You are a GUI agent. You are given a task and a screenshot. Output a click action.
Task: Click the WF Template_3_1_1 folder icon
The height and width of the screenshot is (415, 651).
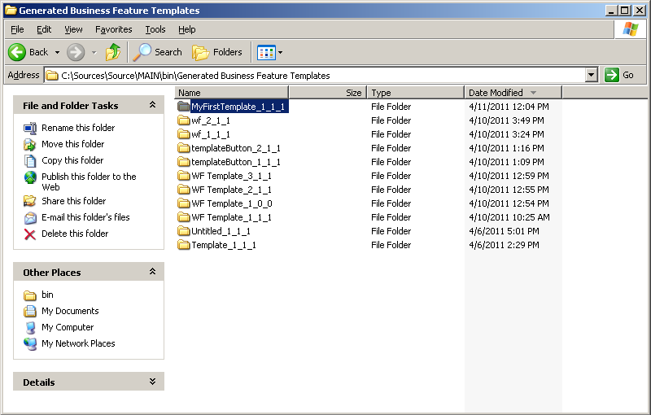[184, 176]
